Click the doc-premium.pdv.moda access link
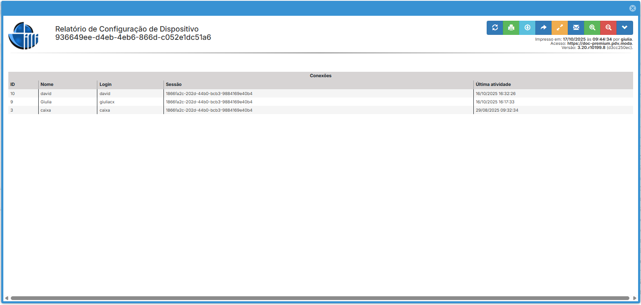This screenshot has width=641, height=305. [600, 44]
